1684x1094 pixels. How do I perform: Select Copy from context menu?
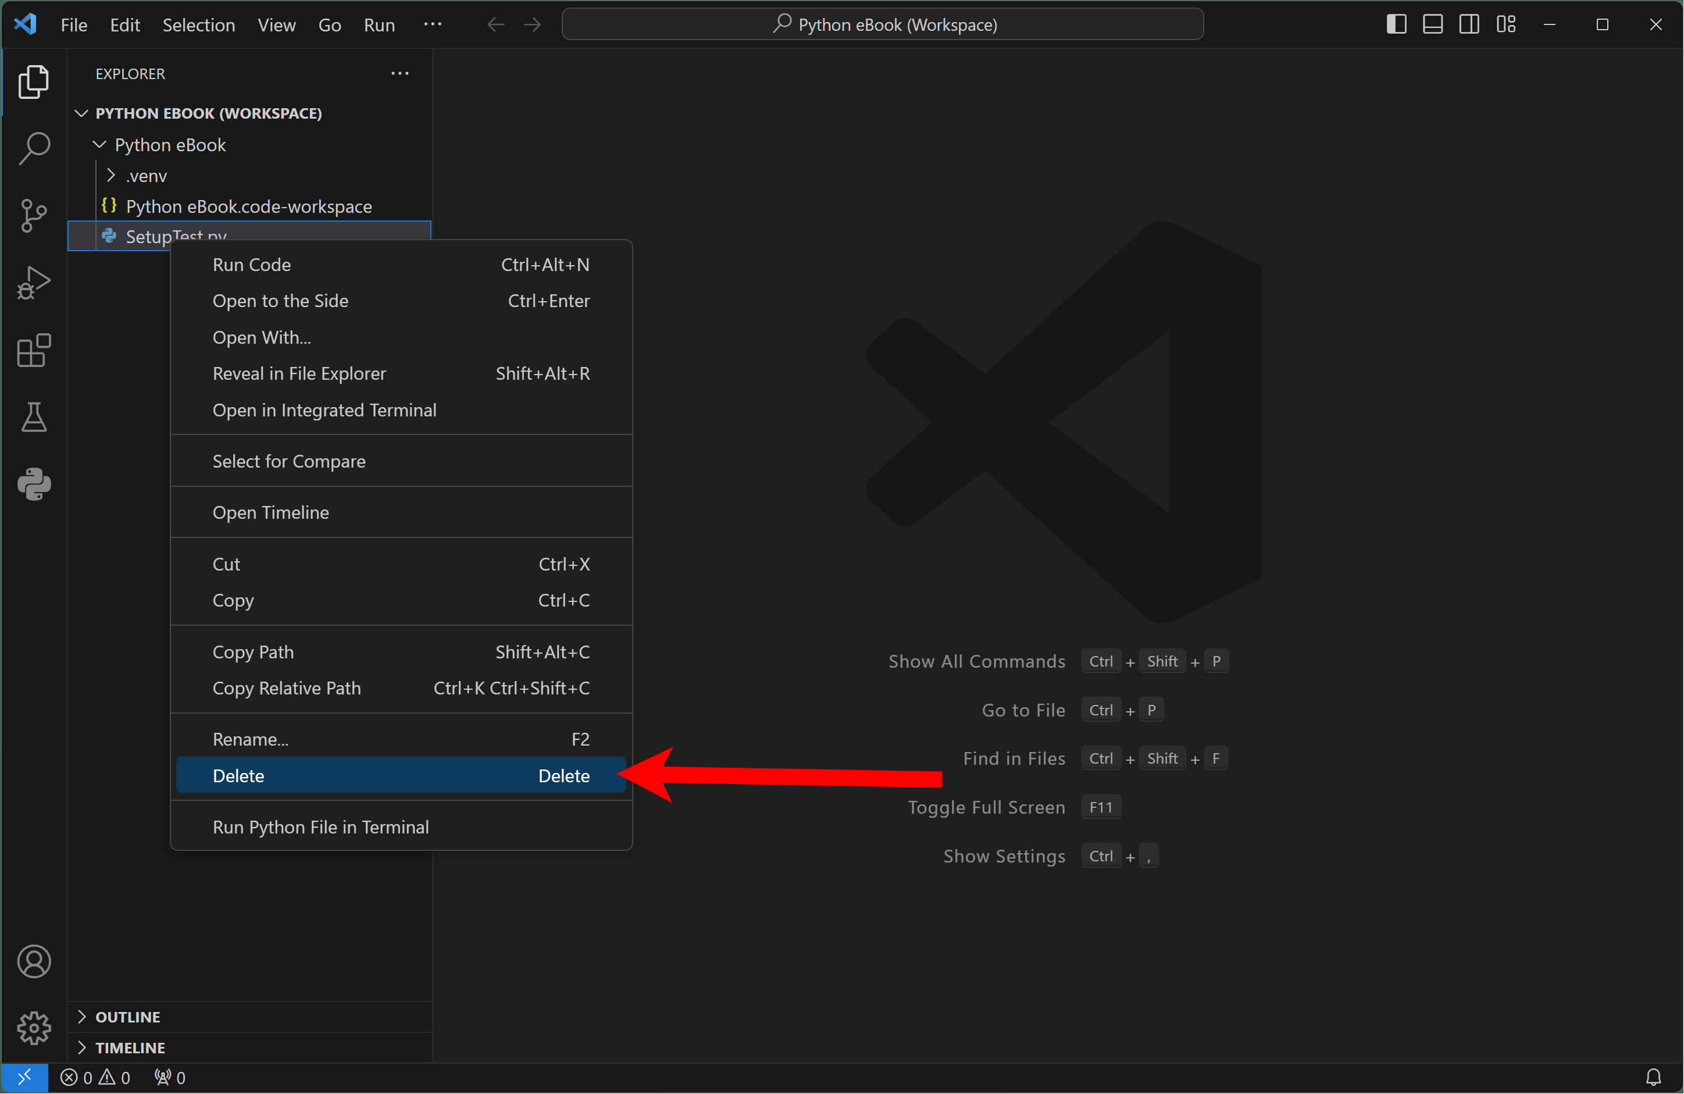click(401, 600)
